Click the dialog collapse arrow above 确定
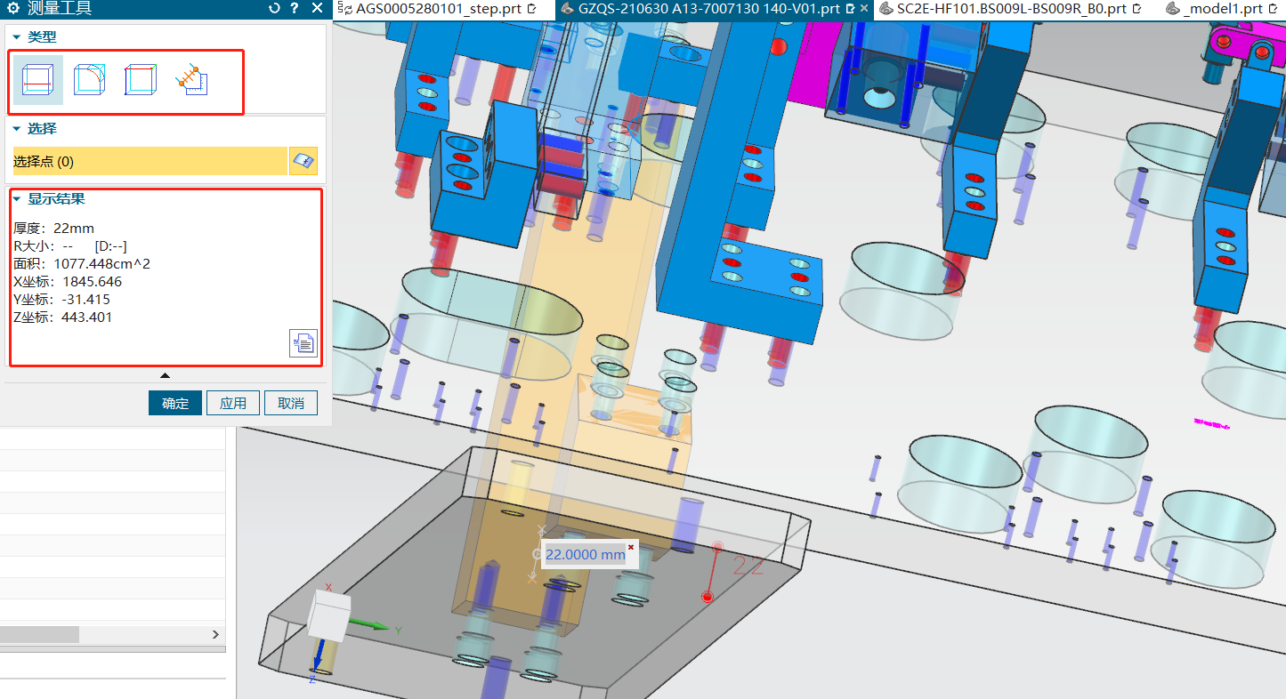Viewport: 1286px width, 699px height. coord(165,375)
